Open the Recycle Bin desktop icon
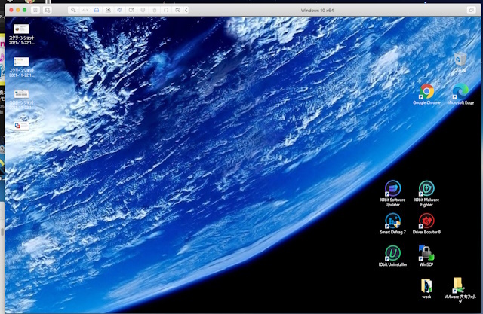The image size is (483, 314). [460, 62]
